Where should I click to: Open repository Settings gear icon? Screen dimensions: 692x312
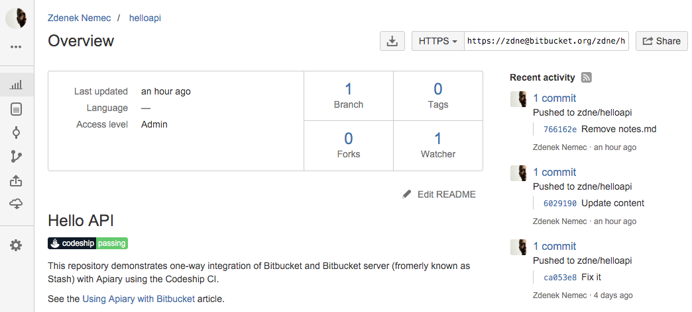click(16, 245)
